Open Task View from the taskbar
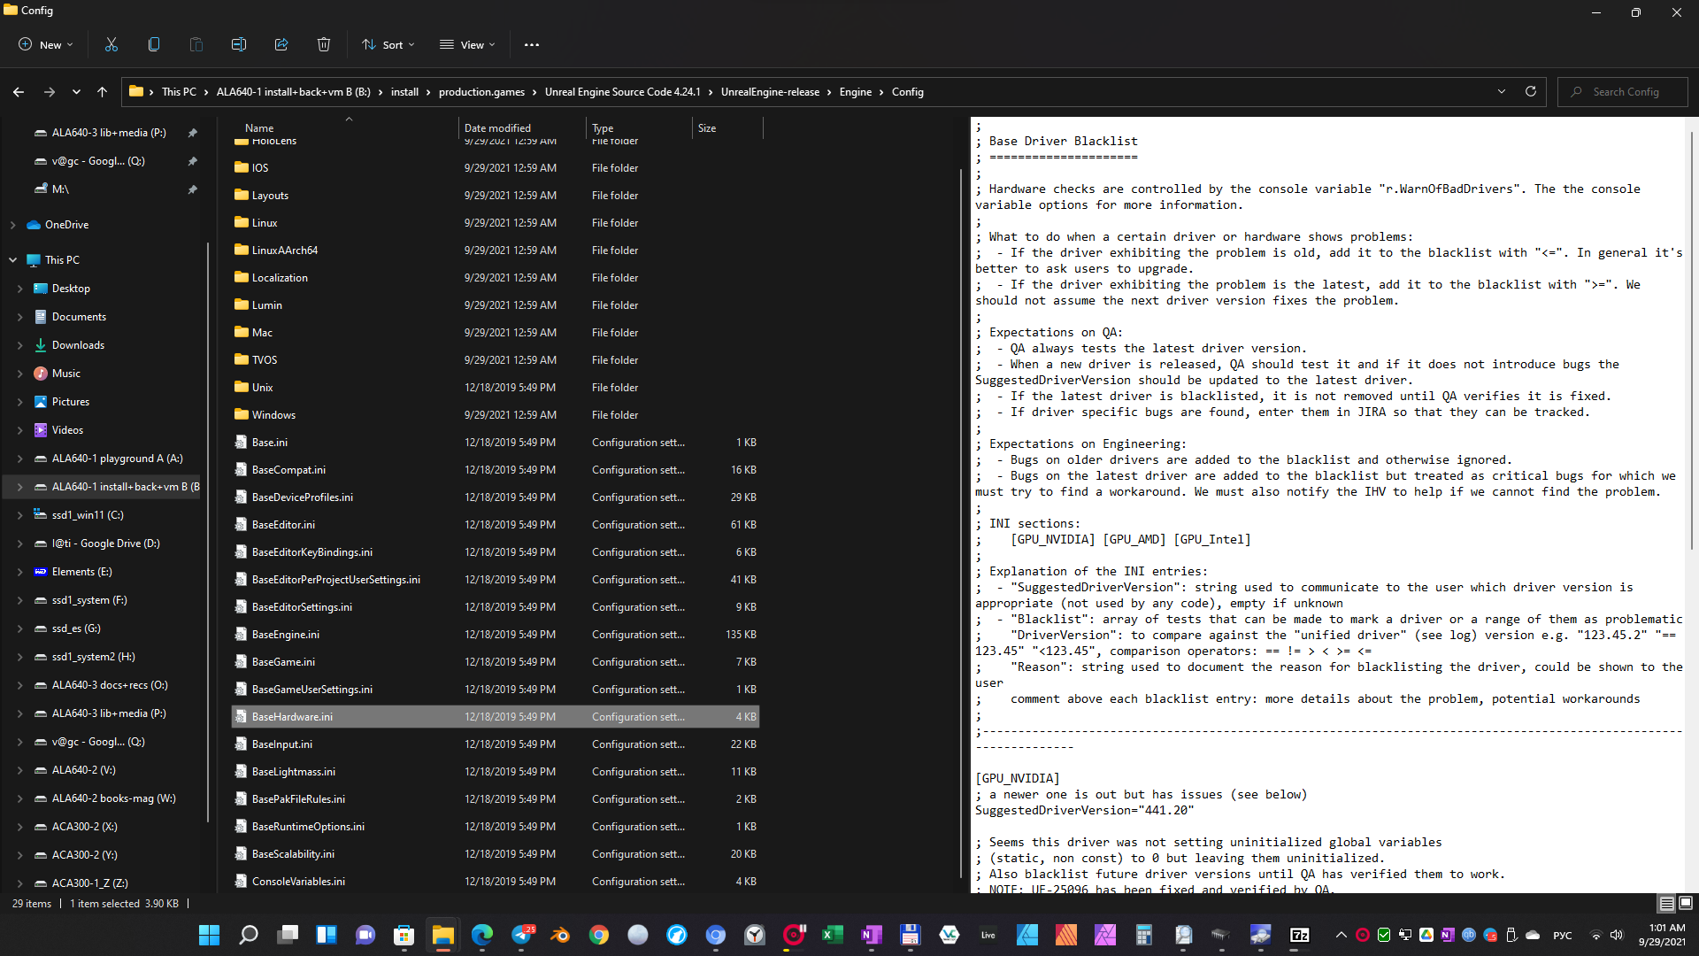Screen dimensions: 1699x956 (288, 935)
